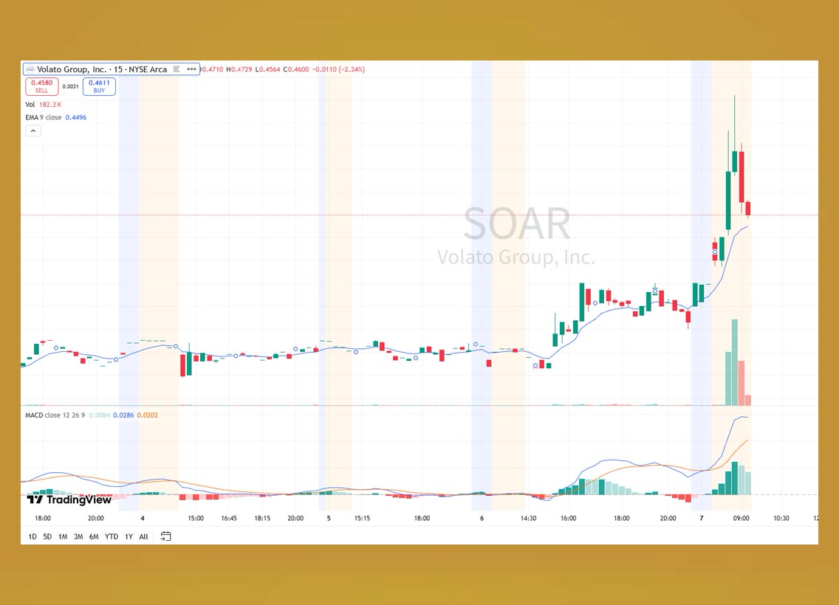Click the 0.0031 spread value
839x605 pixels.
[x=71, y=86]
